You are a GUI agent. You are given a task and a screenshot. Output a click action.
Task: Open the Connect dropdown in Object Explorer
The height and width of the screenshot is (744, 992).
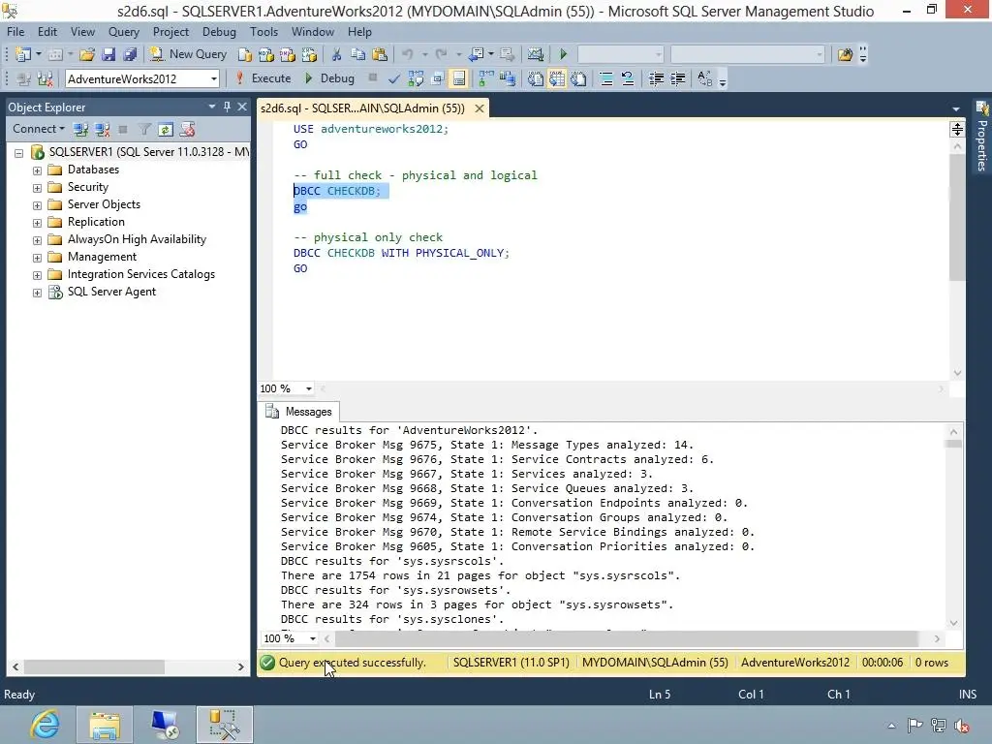coord(39,129)
